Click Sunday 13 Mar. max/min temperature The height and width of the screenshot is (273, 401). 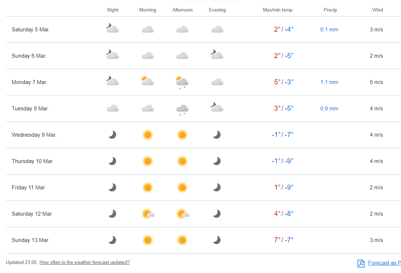tap(284, 240)
